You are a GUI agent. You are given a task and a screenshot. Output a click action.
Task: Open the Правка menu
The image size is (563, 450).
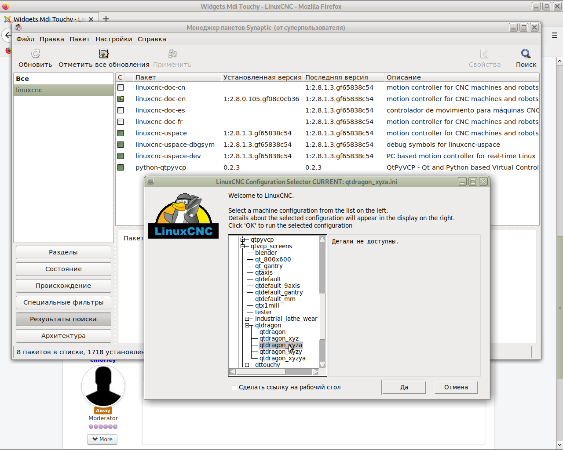[52, 39]
